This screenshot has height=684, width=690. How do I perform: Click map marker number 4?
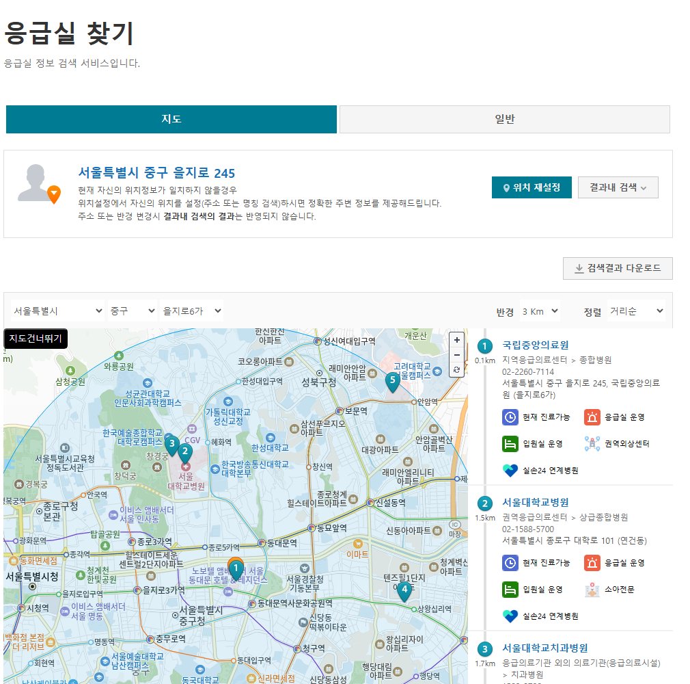pyautogui.click(x=404, y=591)
